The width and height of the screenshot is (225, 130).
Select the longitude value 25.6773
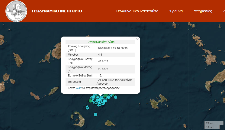pyautogui.click(x=103, y=69)
